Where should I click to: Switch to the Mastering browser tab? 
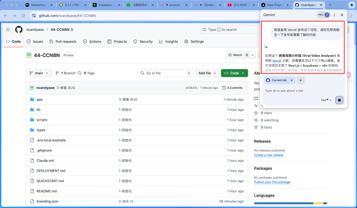39,5
